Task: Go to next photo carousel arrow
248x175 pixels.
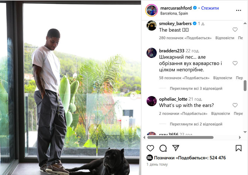Action: 134,95
